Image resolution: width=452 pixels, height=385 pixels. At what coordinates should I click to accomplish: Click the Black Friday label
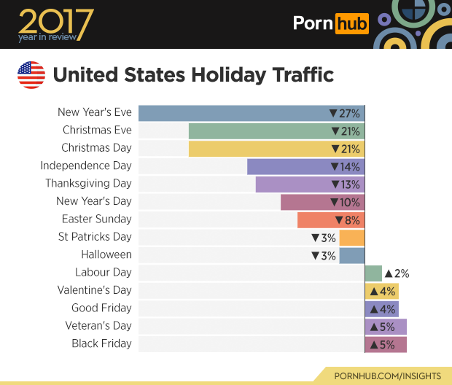tap(101, 343)
